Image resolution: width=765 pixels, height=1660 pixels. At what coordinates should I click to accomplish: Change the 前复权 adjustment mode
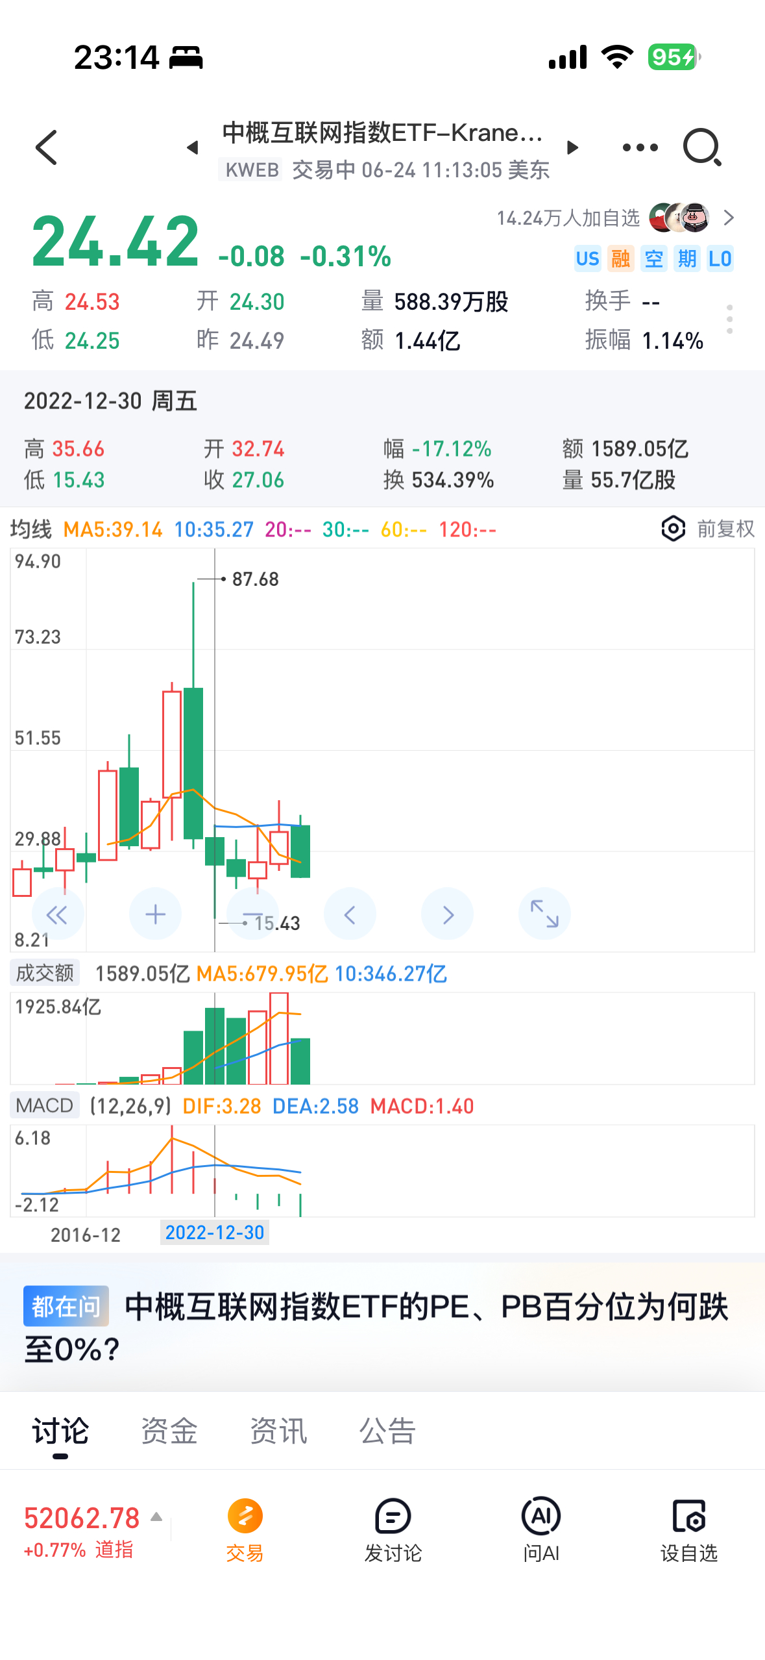pyautogui.click(x=726, y=529)
